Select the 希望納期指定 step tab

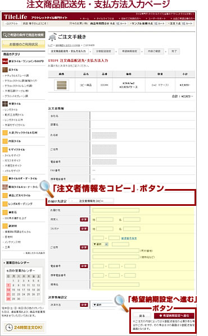coord(129,51)
